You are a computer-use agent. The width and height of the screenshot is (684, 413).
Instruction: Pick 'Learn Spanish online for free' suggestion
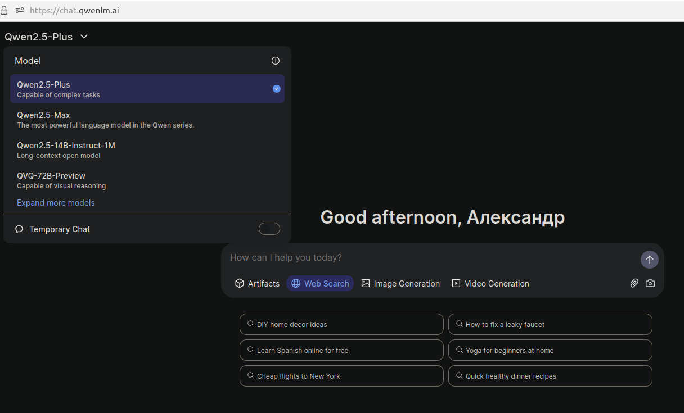coord(341,350)
